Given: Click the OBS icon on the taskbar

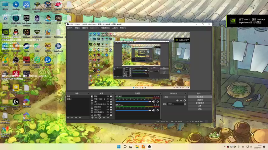Looking at the screenshot, I should coord(149,147).
